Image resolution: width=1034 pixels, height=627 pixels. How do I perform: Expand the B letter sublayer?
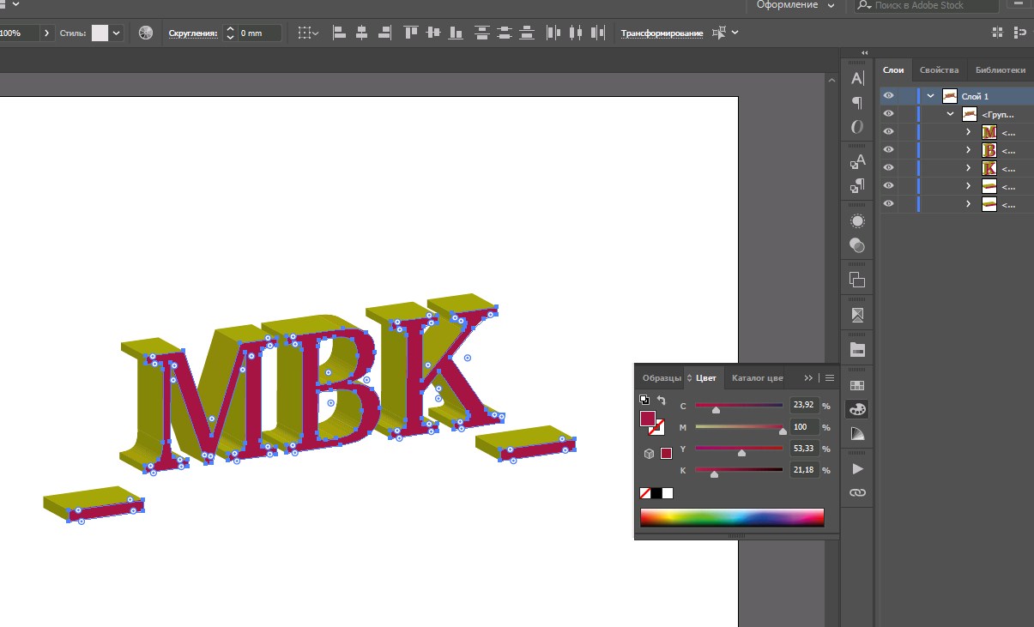pos(969,150)
